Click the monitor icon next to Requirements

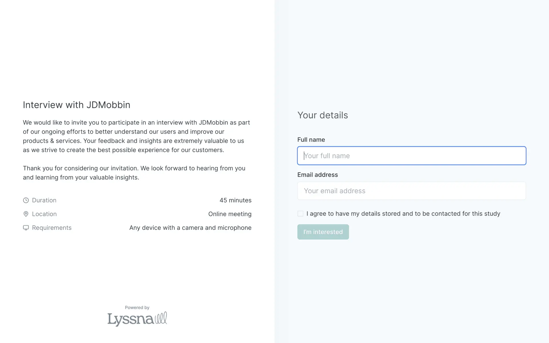(x=26, y=228)
